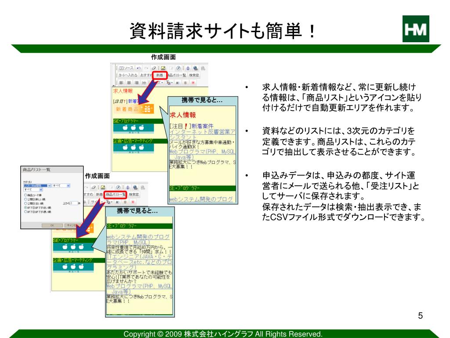The width and height of the screenshot is (450, 338).
Task: Open text color dropdown in upper editor
Action: click(169, 83)
